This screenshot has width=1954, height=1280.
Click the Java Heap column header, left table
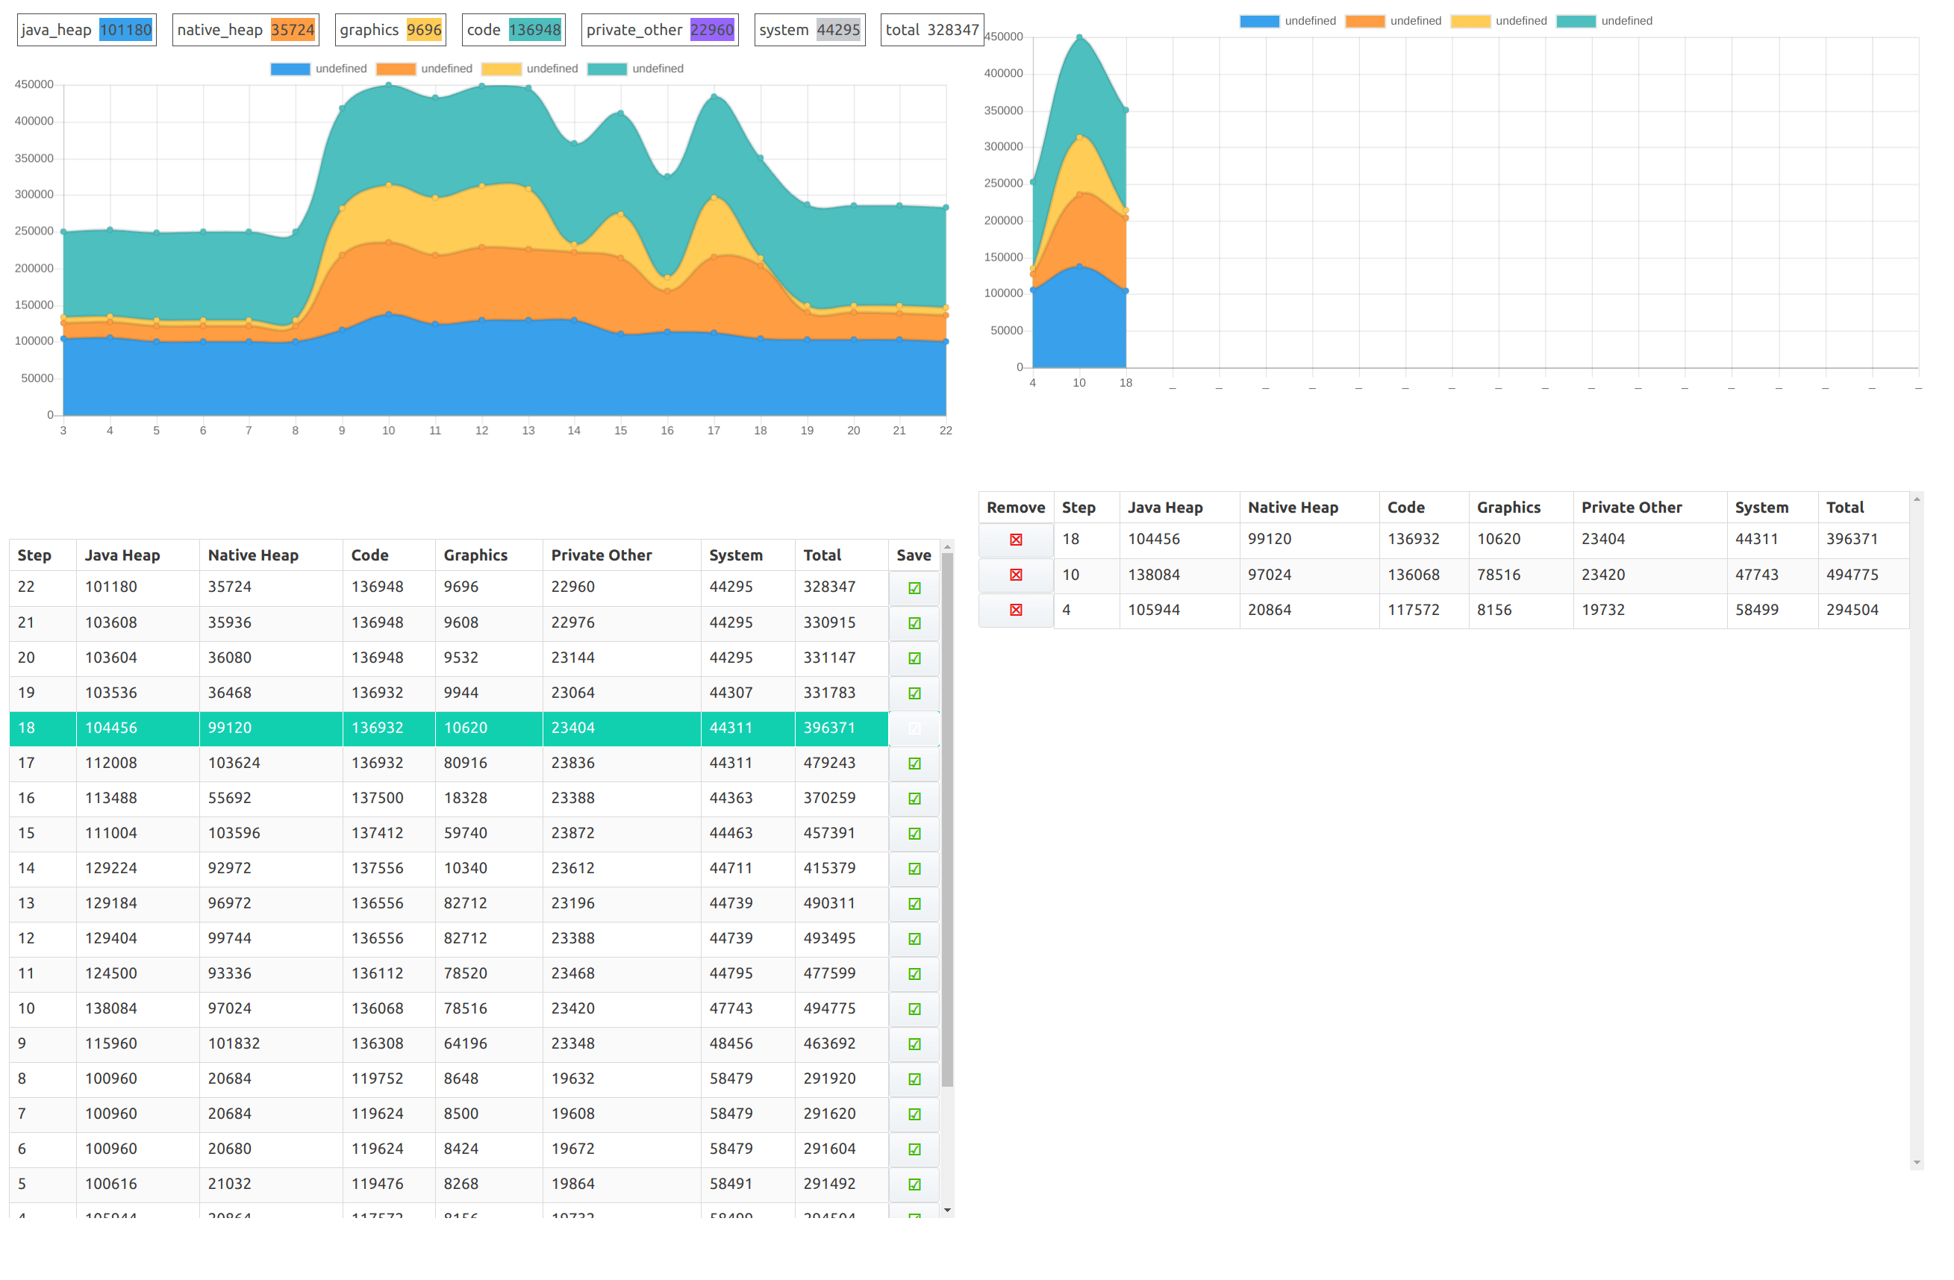122,555
